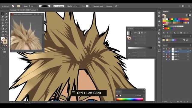The image size is (192, 108).
Task: Open Gradient panel icon in dock
Action: 159,30
